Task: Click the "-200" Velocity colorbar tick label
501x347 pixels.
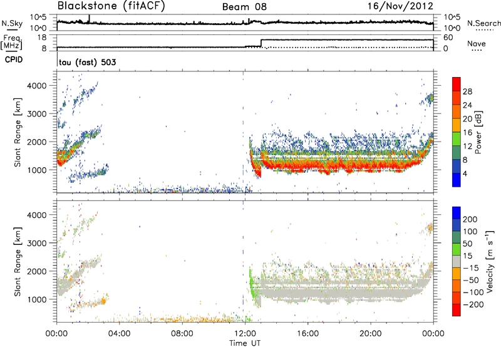Action: coord(473,304)
